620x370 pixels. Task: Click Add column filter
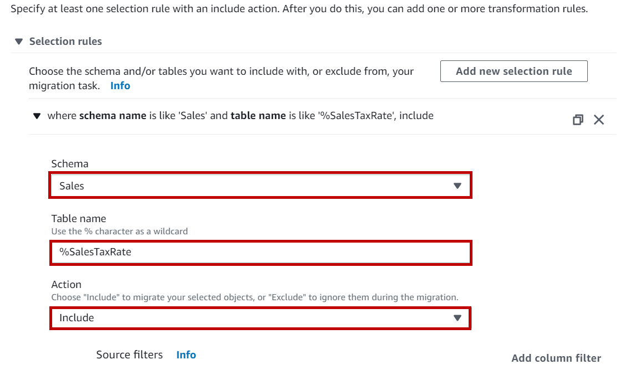[556, 358]
